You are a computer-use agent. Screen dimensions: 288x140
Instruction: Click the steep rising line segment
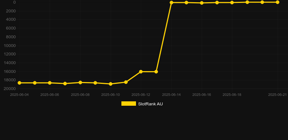pyautogui.click(x=164, y=37)
